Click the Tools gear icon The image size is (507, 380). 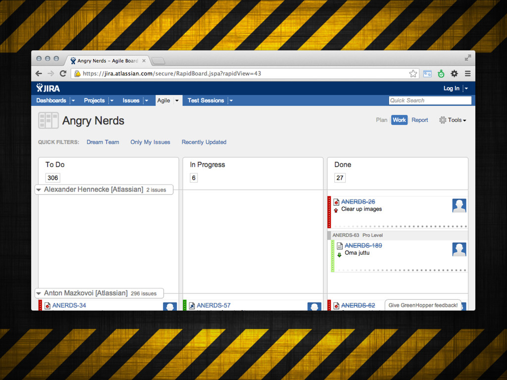pyautogui.click(x=442, y=120)
